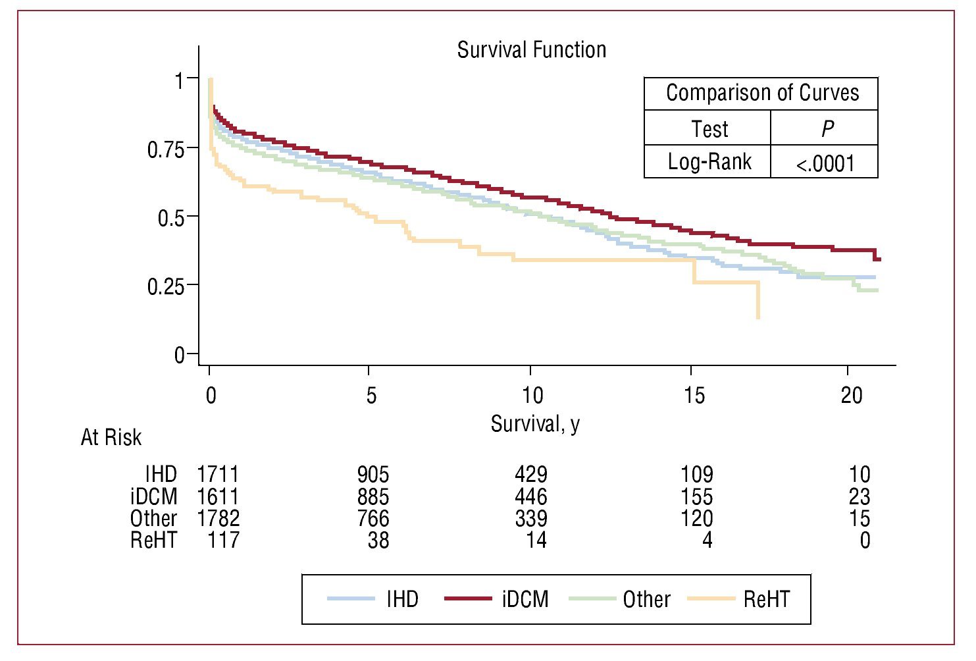Select the Other at-risk value 120
Viewport: 976px width, 661px height.
tap(696, 519)
